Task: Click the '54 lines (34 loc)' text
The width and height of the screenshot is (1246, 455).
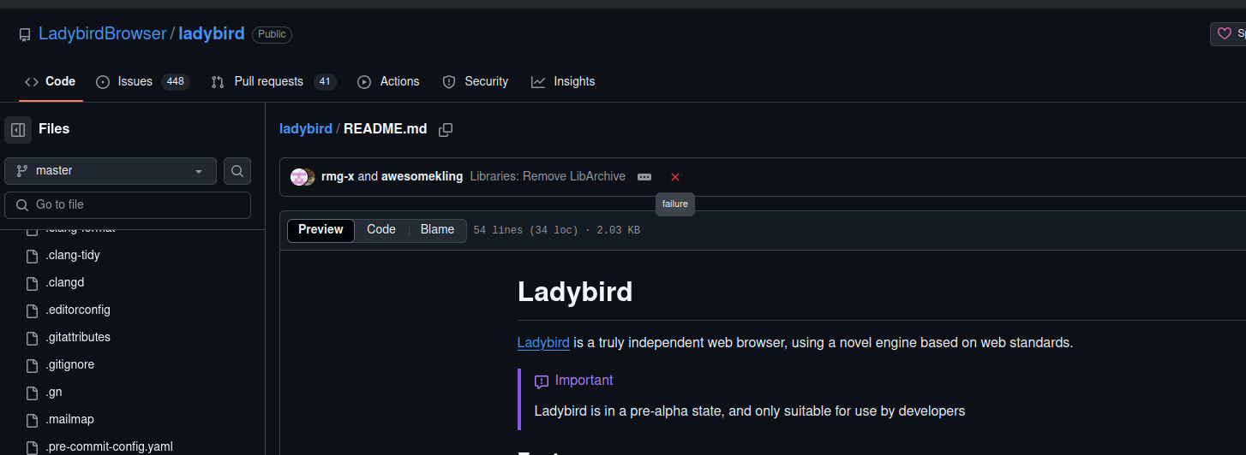Action: (526, 231)
